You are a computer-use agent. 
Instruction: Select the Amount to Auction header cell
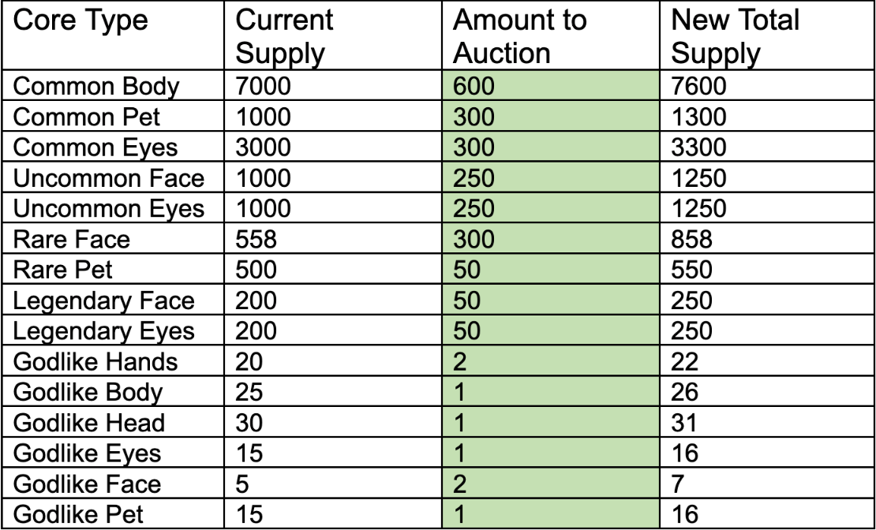(x=550, y=35)
